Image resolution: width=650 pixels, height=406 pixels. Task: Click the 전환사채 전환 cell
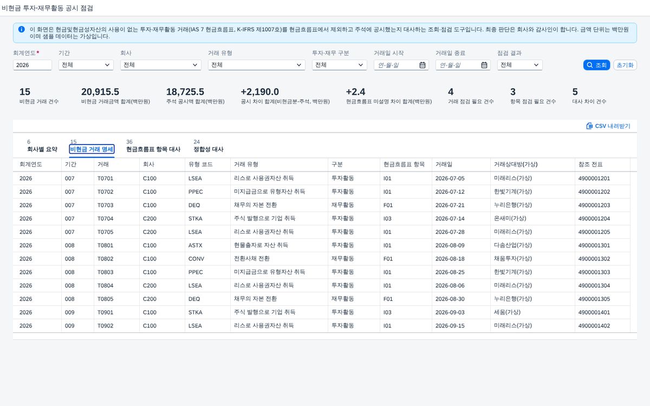pyautogui.click(x=252, y=259)
